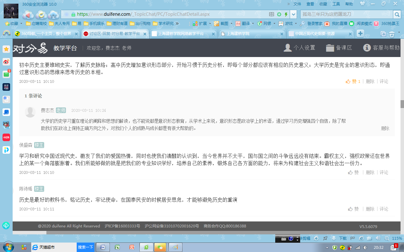Open 客服与帮助 in the platform header

coord(382,48)
